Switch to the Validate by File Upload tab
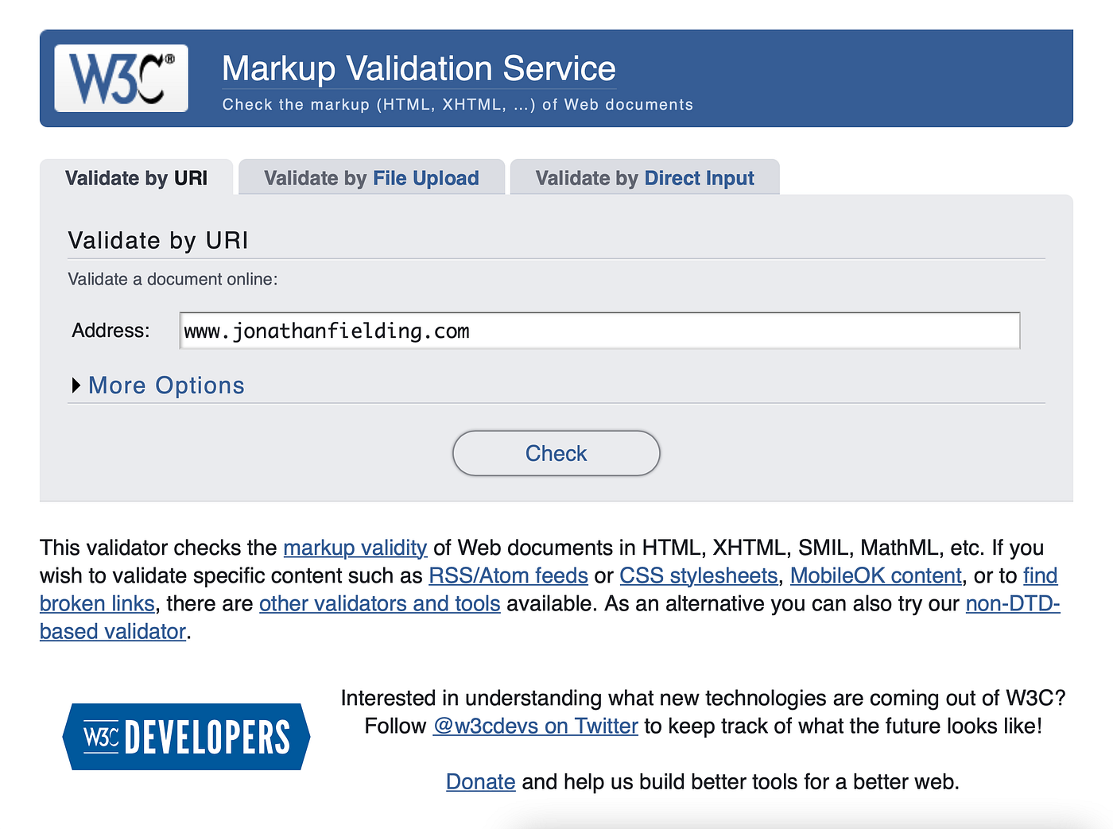Screen dimensions: 1113x829 [x=370, y=177]
